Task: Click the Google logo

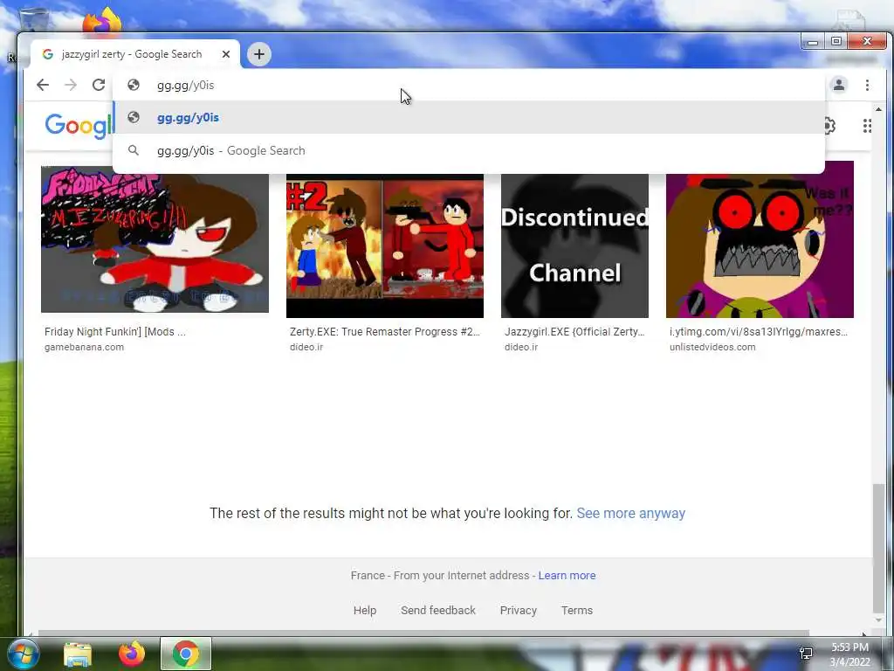Action: [79, 126]
